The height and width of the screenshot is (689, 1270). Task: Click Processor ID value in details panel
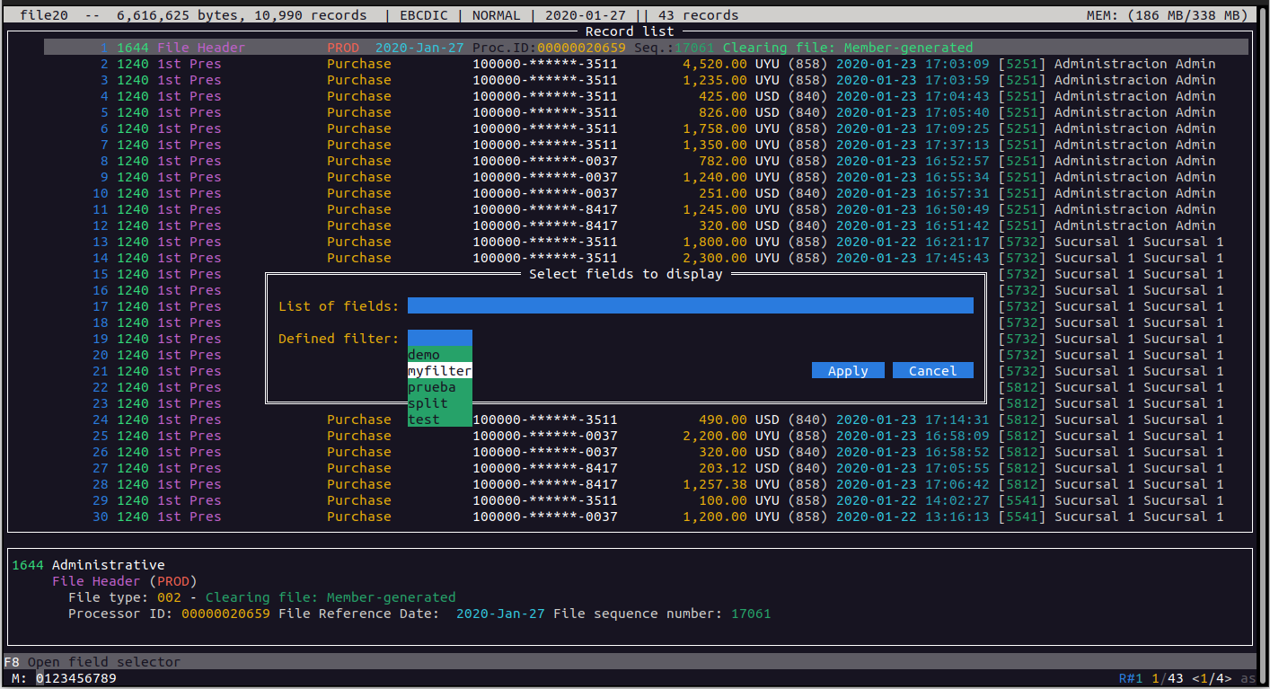225,614
